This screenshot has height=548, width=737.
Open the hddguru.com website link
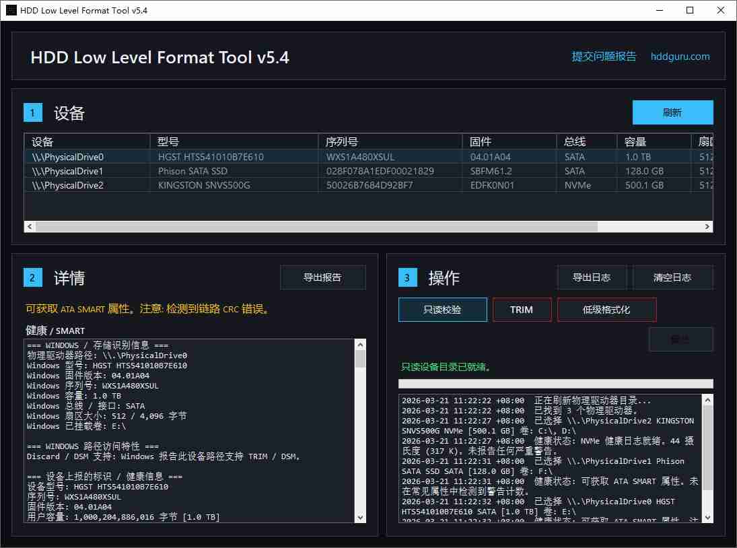click(680, 57)
